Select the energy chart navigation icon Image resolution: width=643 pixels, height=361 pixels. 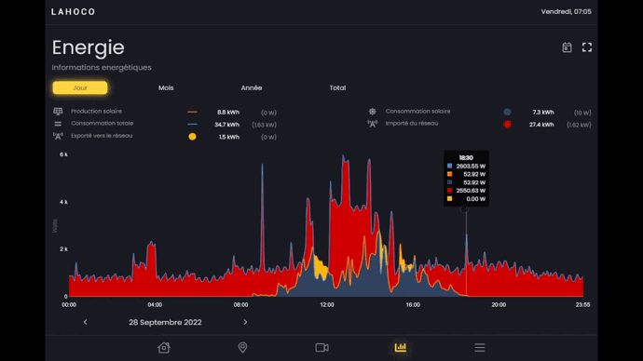tap(401, 347)
